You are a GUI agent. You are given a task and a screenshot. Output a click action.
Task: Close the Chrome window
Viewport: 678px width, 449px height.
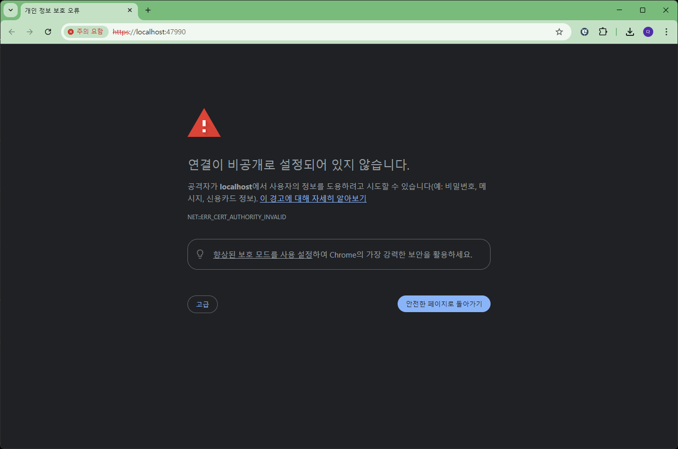pyautogui.click(x=666, y=10)
